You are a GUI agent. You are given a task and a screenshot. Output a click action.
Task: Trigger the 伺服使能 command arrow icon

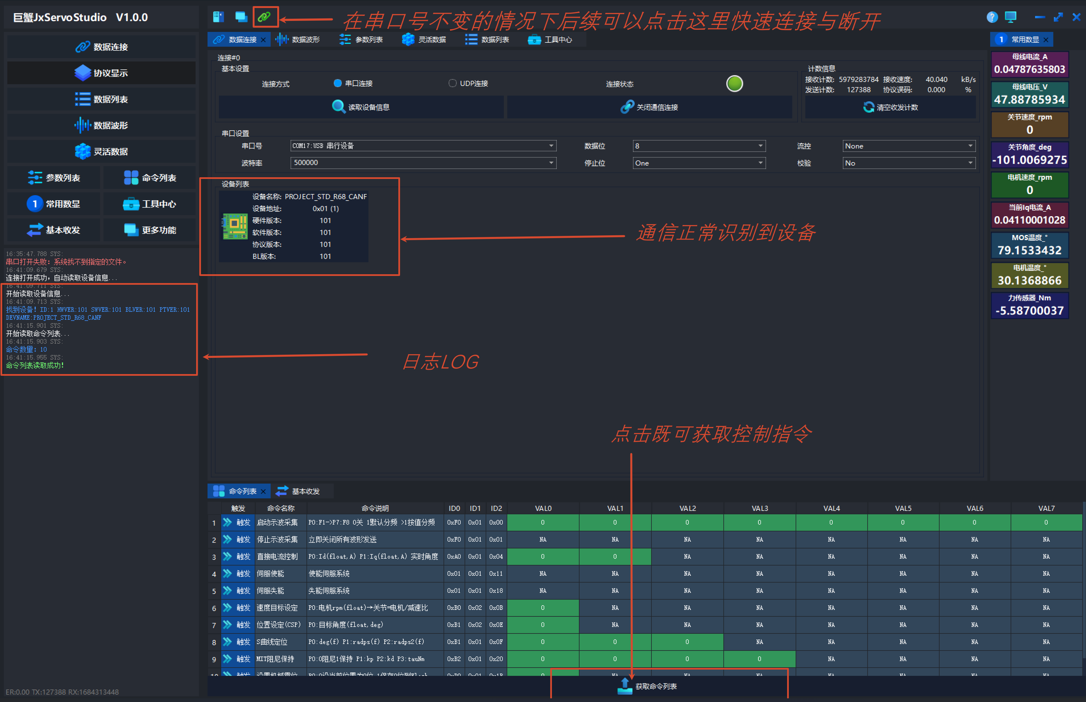click(227, 573)
